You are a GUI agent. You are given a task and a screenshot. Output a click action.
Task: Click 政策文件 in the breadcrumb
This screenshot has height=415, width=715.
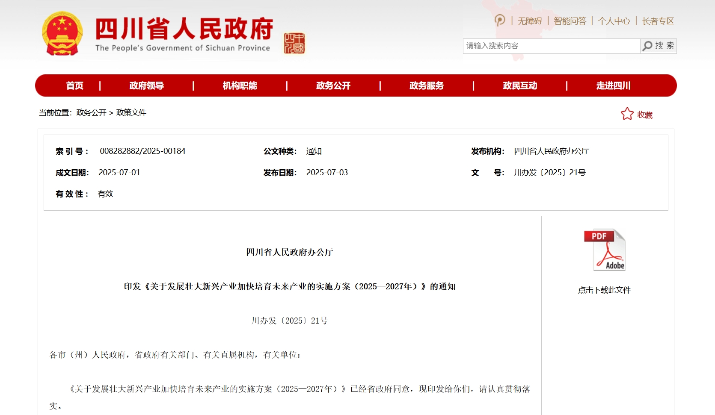coord(131,112)
